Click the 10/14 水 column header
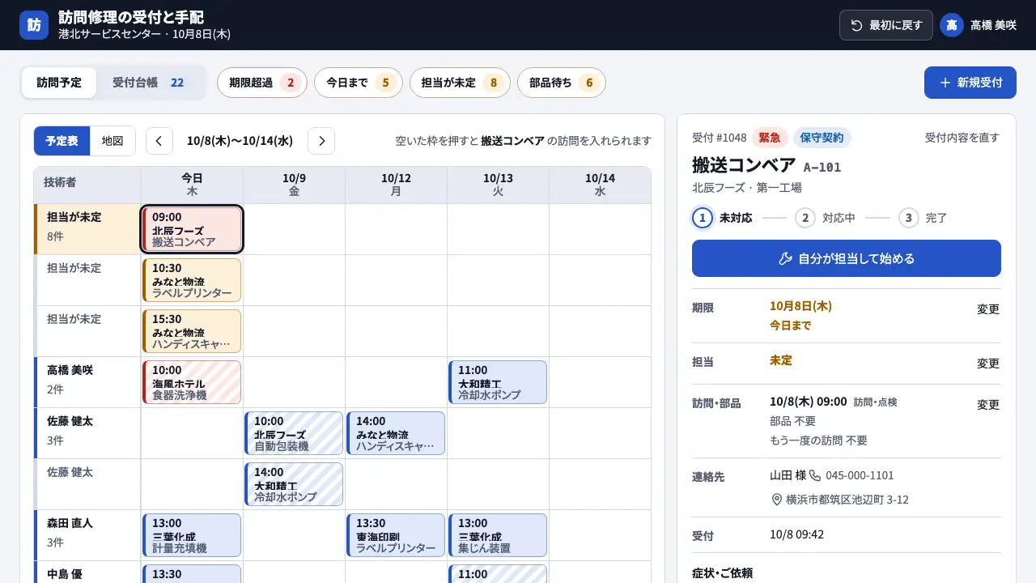The height and width of the screenshot is (583, 1036). pos(600,185)
